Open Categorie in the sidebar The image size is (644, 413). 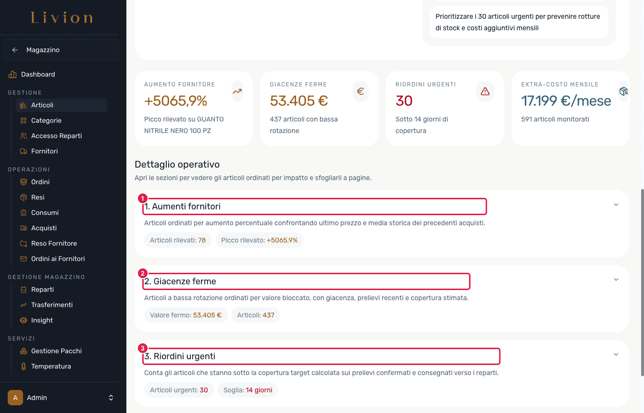tap(62, 121)
